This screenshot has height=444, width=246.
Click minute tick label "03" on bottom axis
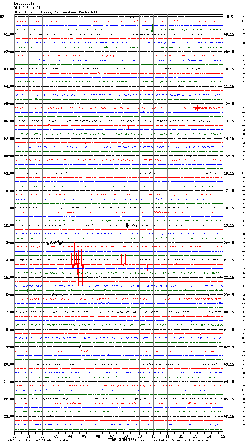pos(56,436)
